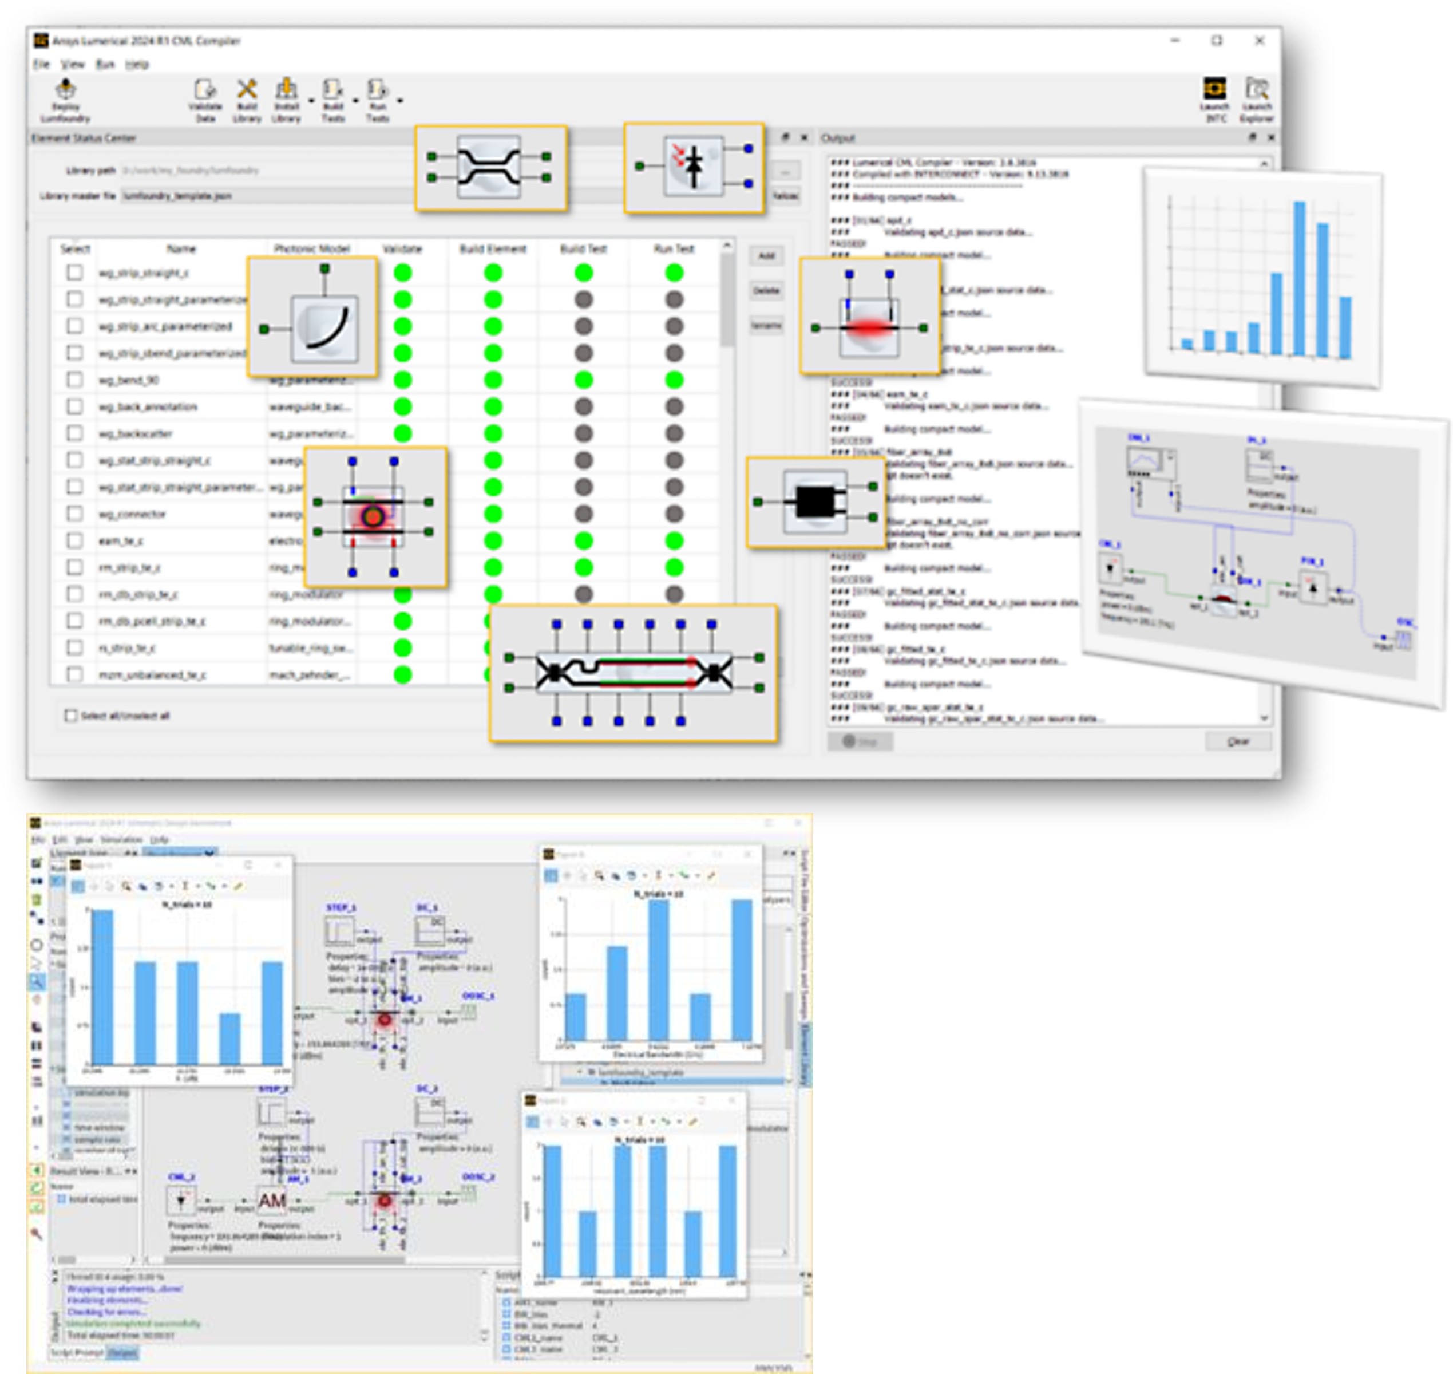1453x1374 pixels.
Task: Click Run Test status dot for wg_bend_90
Action: point(674,380)
